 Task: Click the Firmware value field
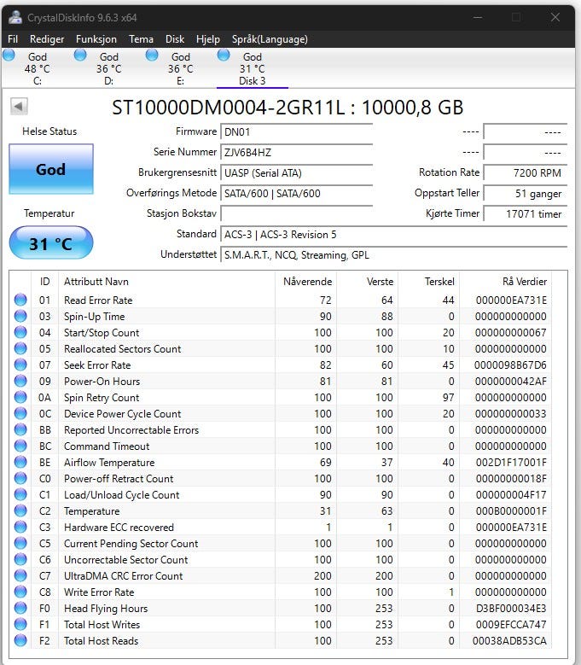tap(296, 131)
